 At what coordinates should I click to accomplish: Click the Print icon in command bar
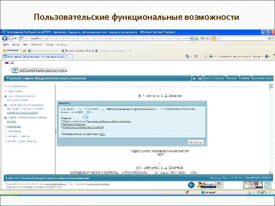[x=211, y=56]
